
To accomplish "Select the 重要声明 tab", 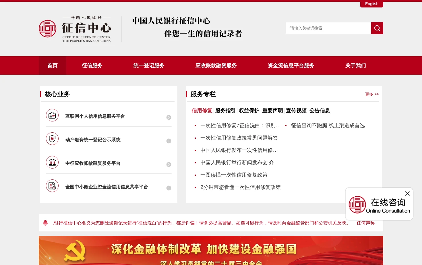I will point(273,111).
